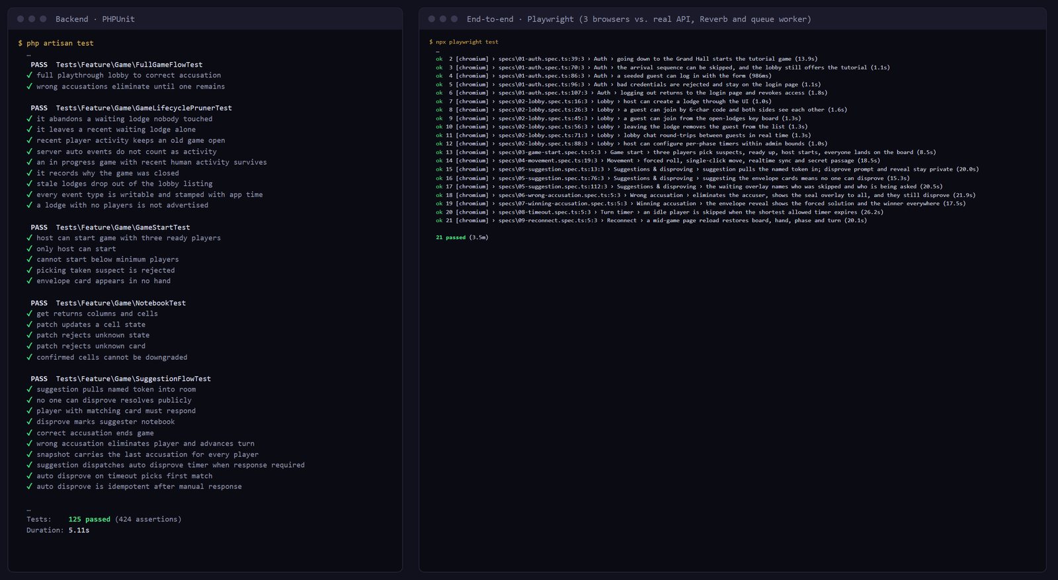Click 'picking taken suspect is rejected' line

pyautogui.click(x=106, y=270)
